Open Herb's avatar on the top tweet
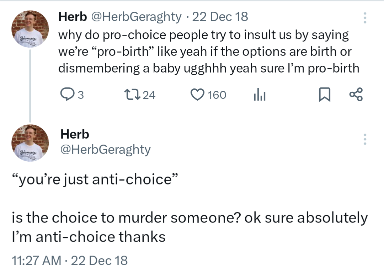Image resolution: width=384 pixels, height=274 pixels. 30,29
